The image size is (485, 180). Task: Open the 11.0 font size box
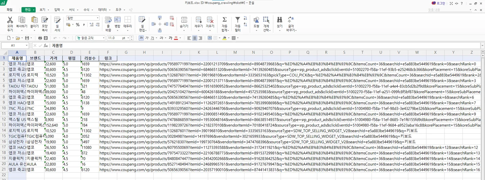coord(116,38)
